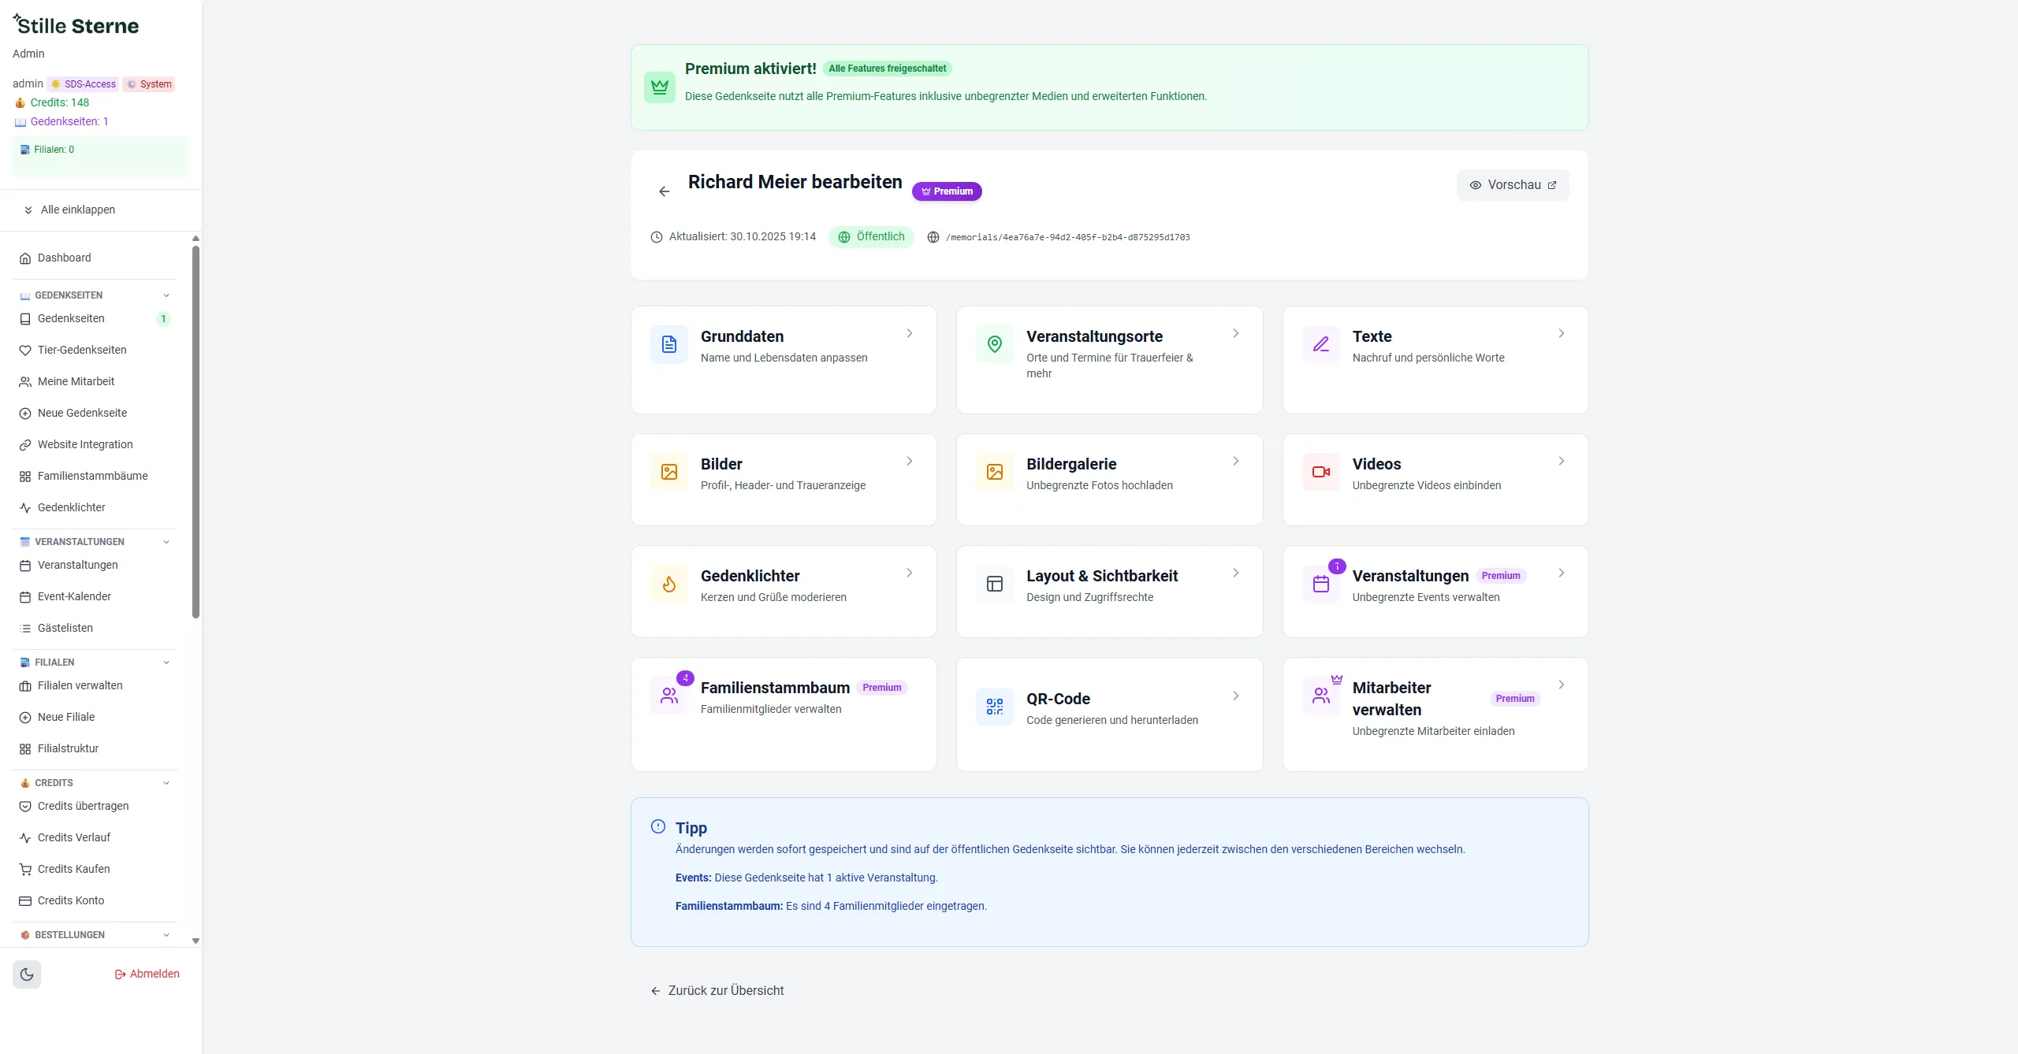Collapse the VERANSTALTUNGEN sidebar section
Image resolution: width=2018 pixels, height=1054 pixels.
click(166, 542)
